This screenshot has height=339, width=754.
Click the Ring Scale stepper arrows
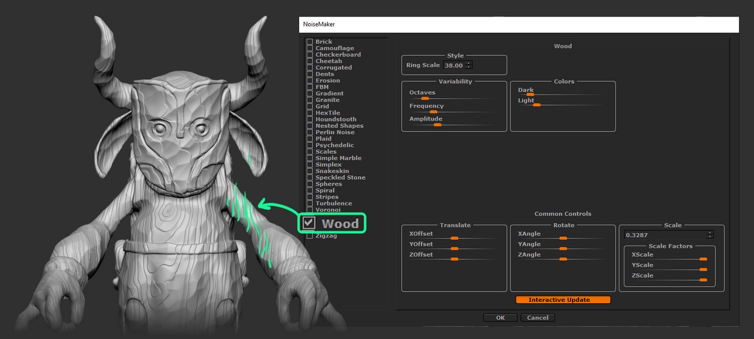(469, 65)
